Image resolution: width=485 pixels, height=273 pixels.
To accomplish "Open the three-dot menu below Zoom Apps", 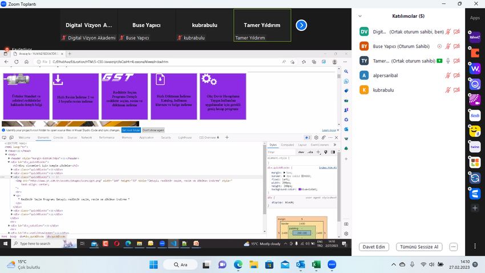I will point(475,246).
